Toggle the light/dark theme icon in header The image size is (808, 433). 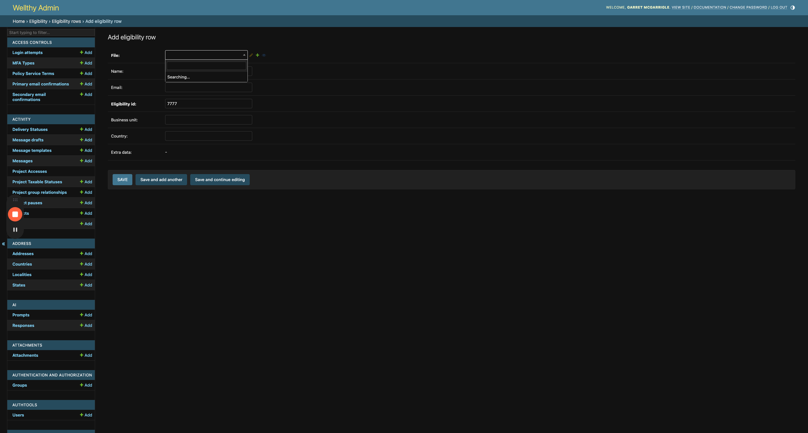tap(792, 8)
